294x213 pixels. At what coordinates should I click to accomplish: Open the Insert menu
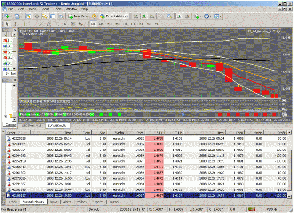coord(32,9)
